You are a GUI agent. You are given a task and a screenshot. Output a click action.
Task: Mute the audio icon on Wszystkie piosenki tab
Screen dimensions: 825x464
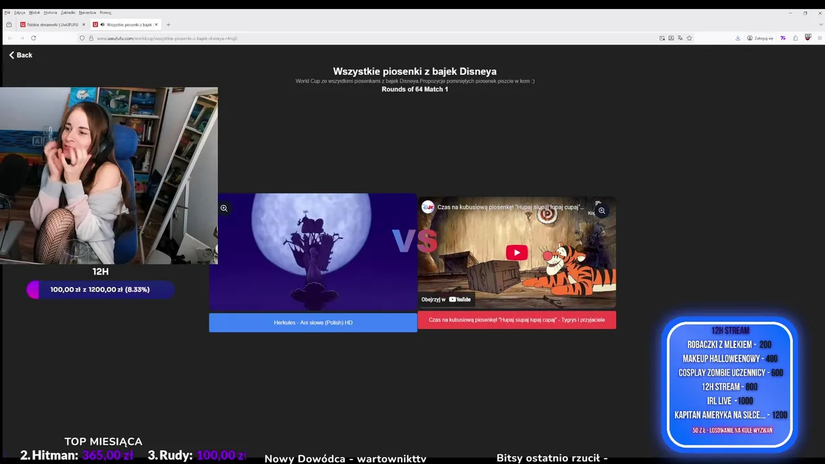[x=102, y=24]
